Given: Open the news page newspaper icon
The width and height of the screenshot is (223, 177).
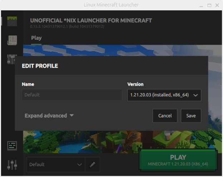Looking at the screenshot, I should (x=12, y=40).
